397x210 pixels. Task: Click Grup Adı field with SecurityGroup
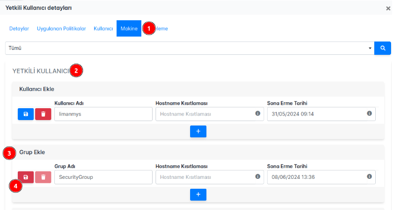point(103,177)
